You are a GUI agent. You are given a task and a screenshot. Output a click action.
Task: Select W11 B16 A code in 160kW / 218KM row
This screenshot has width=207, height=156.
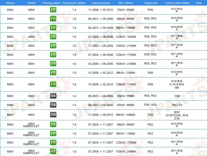[x=177, y=64]
